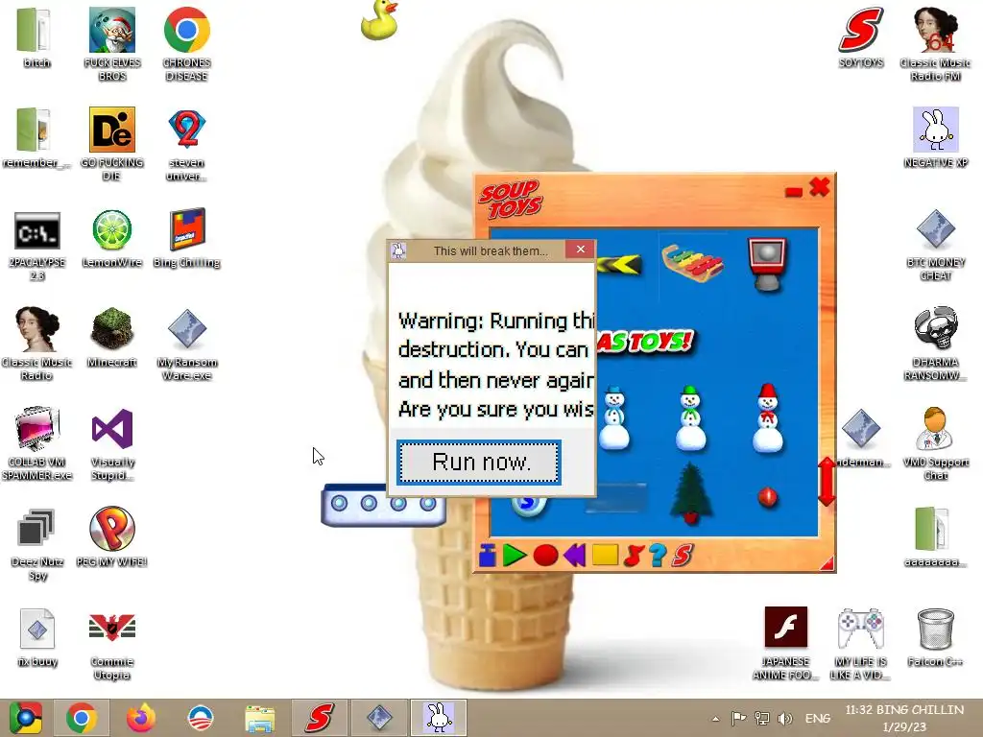
Task: Open the PEG MY WIFE! icon
Action: coord(111,529)
